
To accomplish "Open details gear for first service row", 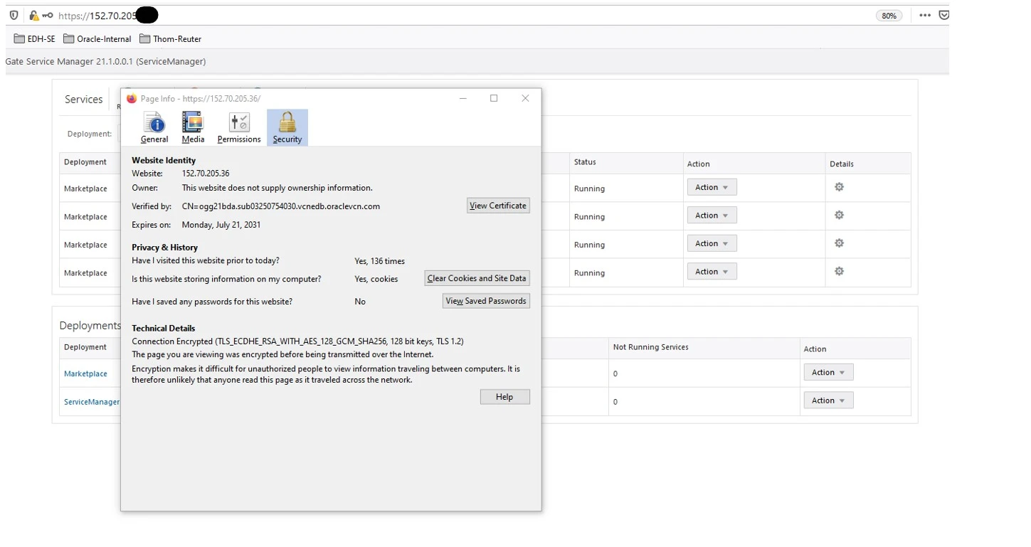I will click(839, 187).
